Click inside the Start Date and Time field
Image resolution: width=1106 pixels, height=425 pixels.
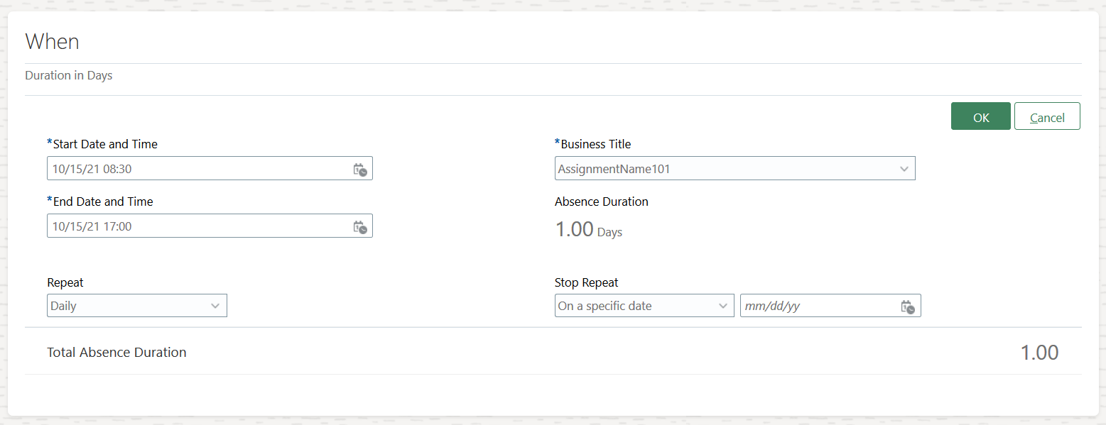[x=178, y=168]
